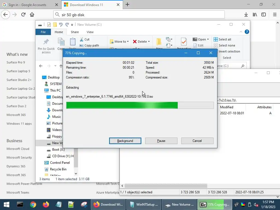The width and height of the screenshot is (280, 210).
Task: Click Copy path in ribbon
Action: coord(89,45)
